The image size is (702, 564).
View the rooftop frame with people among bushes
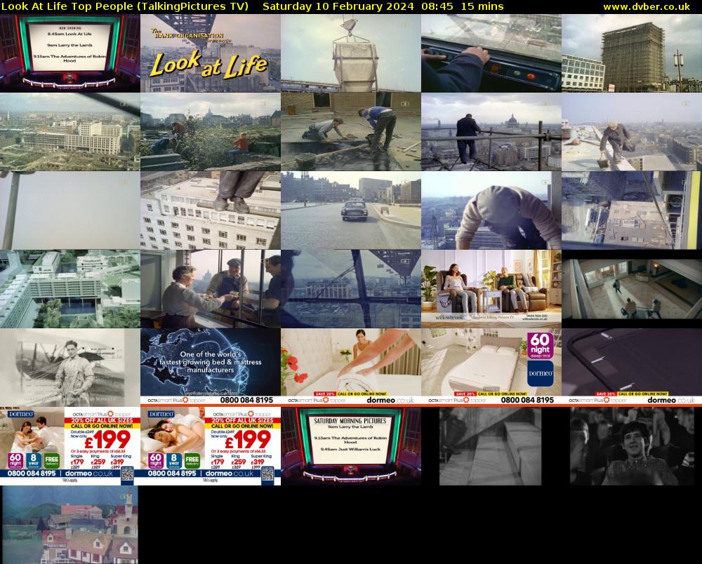[x=211, y=132]
